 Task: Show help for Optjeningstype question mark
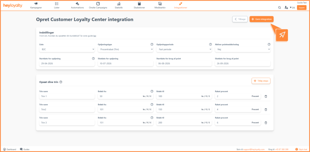(152, 44)
